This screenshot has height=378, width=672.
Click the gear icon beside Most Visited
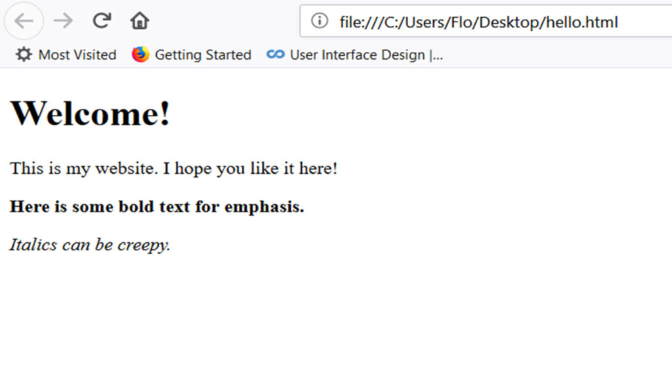click(x=24, y=54)
